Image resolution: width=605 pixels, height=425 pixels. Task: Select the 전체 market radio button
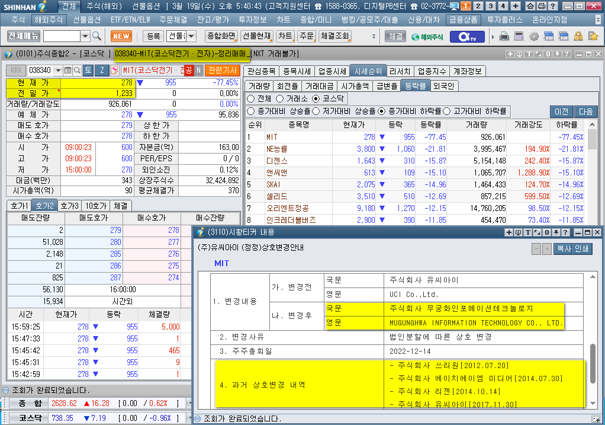click(251, 99)
